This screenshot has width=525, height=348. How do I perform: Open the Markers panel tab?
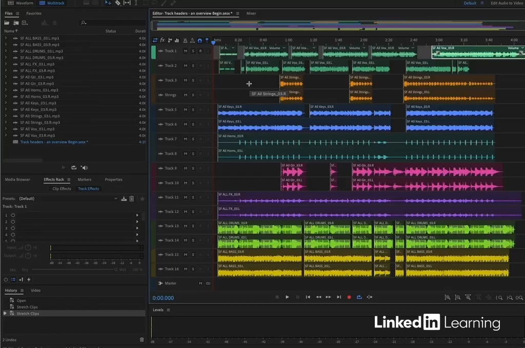click(x=85, y=180)
